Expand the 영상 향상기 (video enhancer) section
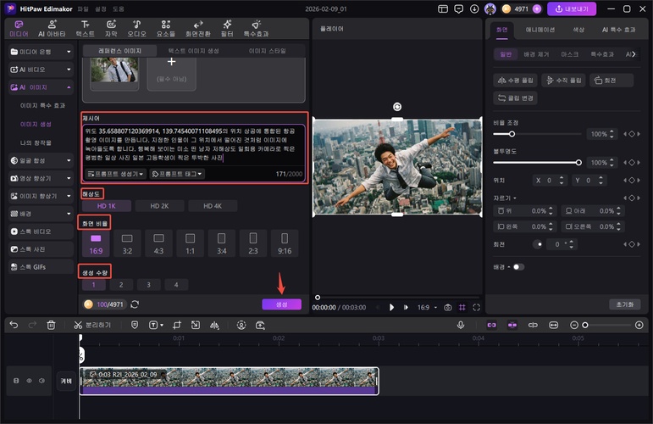The height and width of the screenshot is (424, 653). pos(41,178)
